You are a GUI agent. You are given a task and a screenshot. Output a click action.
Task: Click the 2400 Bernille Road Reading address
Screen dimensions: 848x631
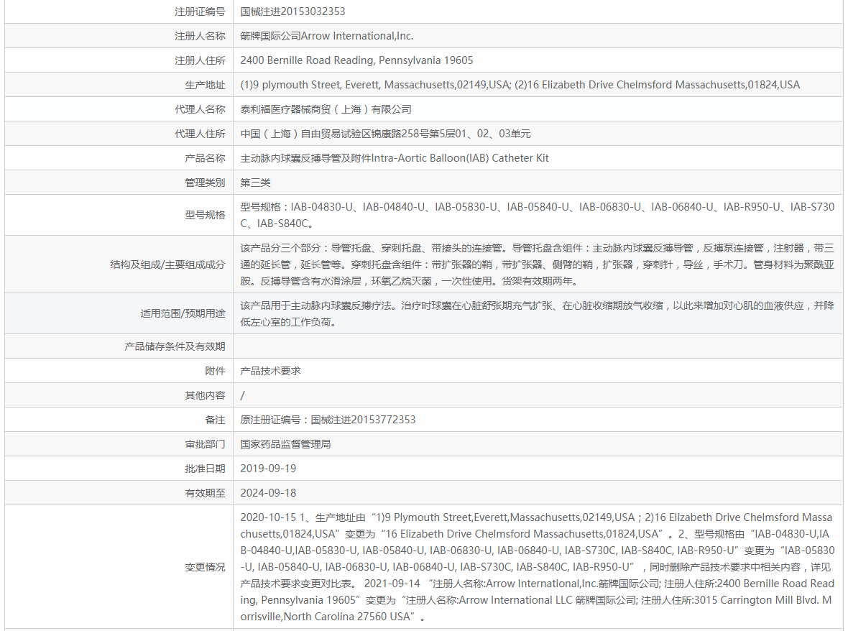[356, 60]
